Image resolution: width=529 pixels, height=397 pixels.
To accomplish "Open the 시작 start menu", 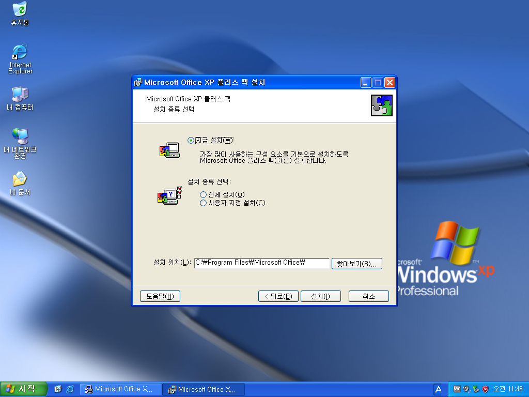I will (x=23, y=389).
